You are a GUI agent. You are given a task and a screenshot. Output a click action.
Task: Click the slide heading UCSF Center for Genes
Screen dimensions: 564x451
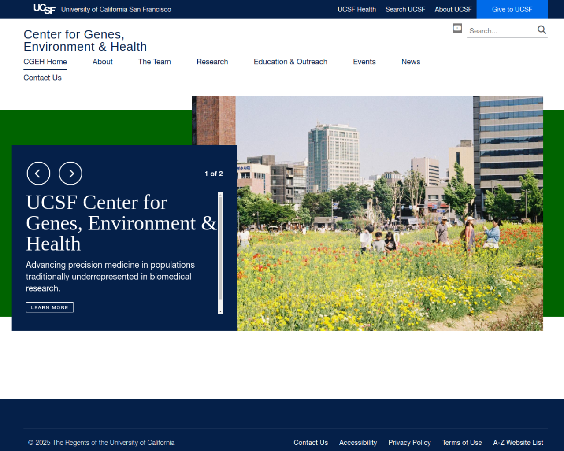click(x=121, y=223)
